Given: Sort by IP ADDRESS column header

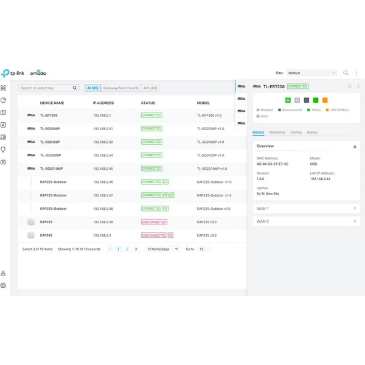Looking at the screenshot, I should pyautogui.click(x=103, y=103).
